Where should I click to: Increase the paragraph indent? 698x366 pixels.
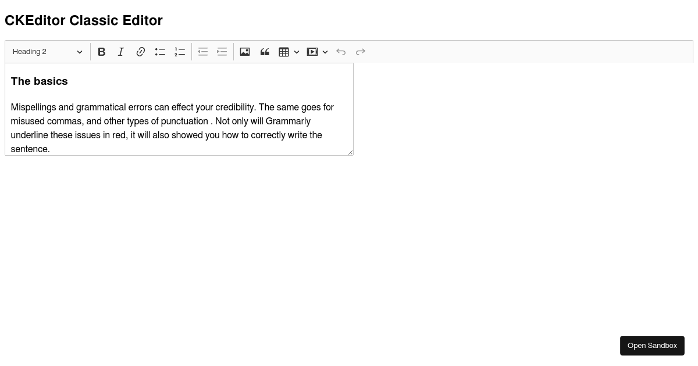point(222,52)
